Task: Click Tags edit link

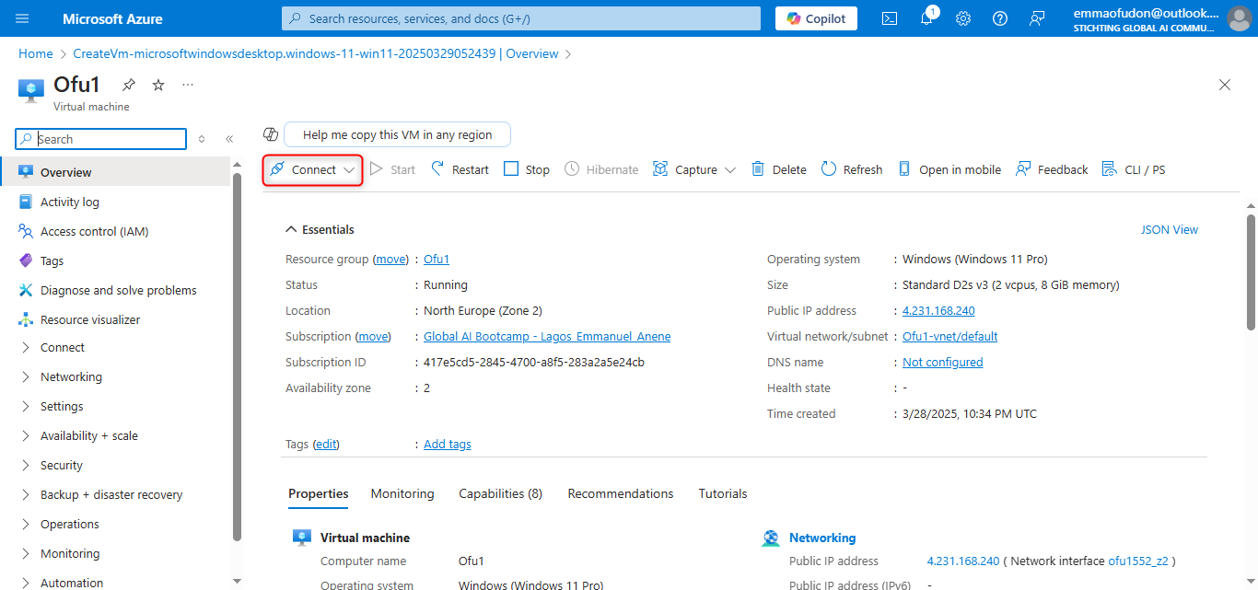Action: (326, 444)
